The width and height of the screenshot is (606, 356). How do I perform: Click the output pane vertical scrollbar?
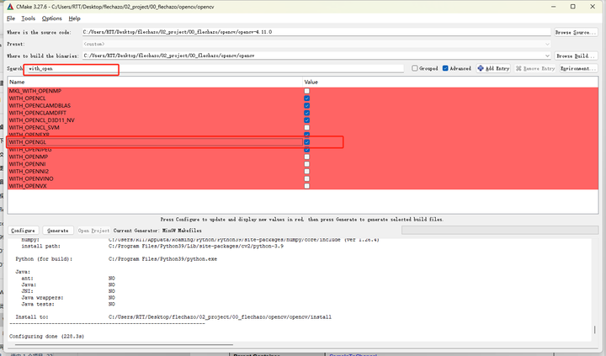(x=595, y=330)
